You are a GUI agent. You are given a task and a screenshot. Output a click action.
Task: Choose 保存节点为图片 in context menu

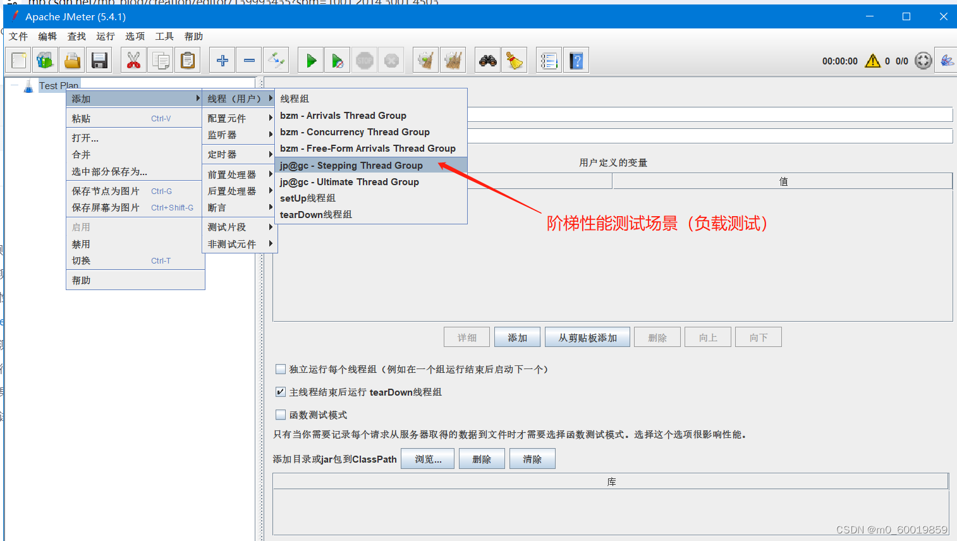pos(134,191)
